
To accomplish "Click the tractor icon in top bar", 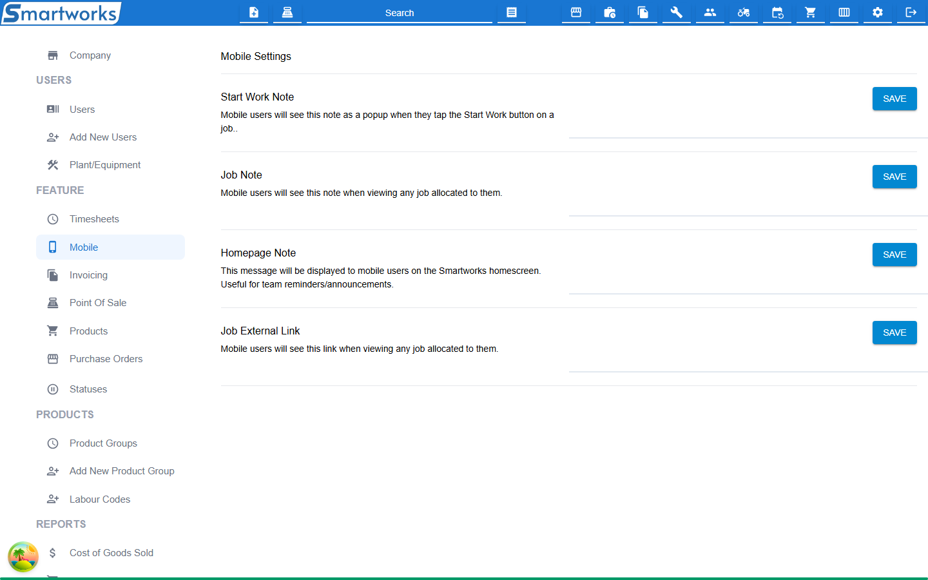I will [x=744, y=12].
